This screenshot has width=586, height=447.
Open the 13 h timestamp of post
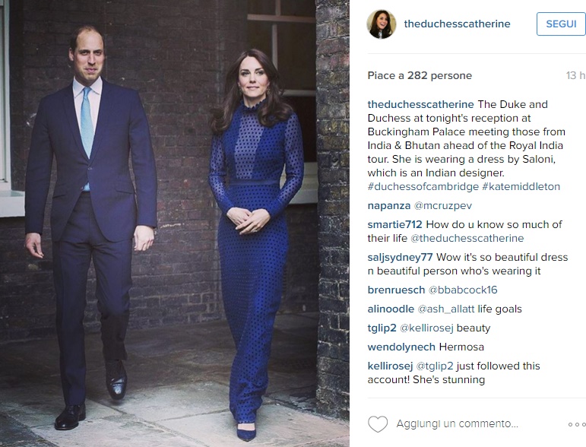pyautogui.click(x=576, y=75)
